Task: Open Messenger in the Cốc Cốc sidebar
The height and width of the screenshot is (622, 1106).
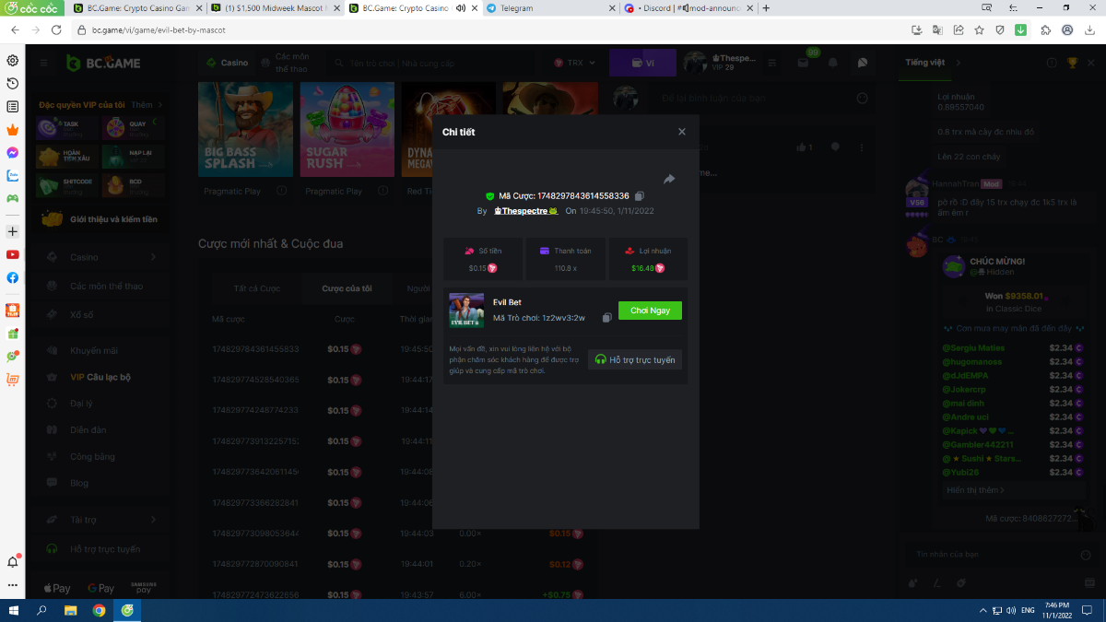Action: [13, 152]
